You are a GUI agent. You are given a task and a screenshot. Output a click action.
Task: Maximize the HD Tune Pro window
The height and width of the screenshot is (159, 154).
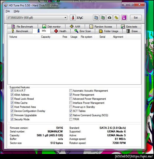tap(131, 4)
